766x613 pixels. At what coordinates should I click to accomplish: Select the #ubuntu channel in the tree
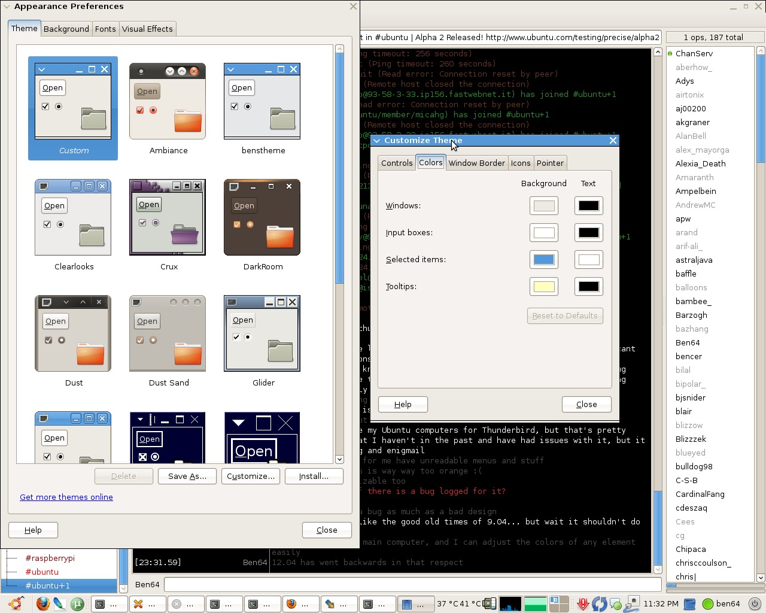(42, 572)
